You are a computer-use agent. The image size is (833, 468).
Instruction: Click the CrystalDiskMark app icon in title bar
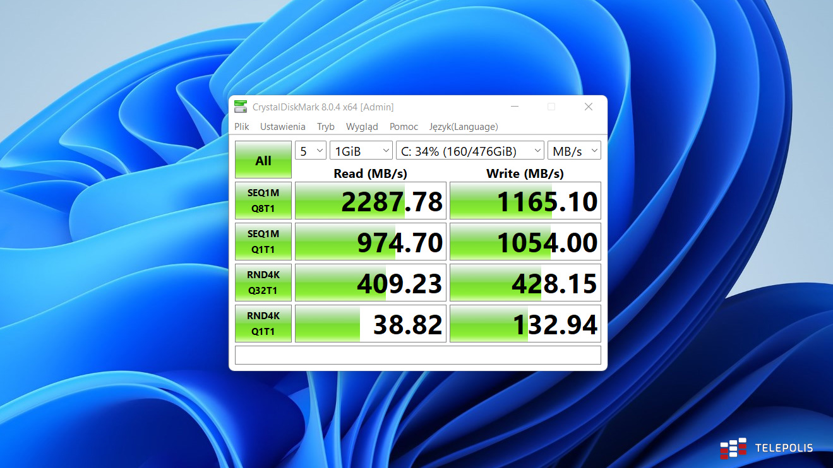241,107
